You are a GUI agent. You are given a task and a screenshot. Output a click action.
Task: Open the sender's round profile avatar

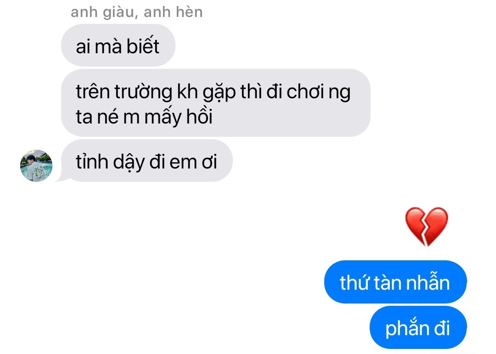coord(36,165)
